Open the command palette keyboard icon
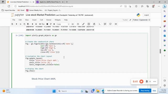168x94 pixels. 73,24
